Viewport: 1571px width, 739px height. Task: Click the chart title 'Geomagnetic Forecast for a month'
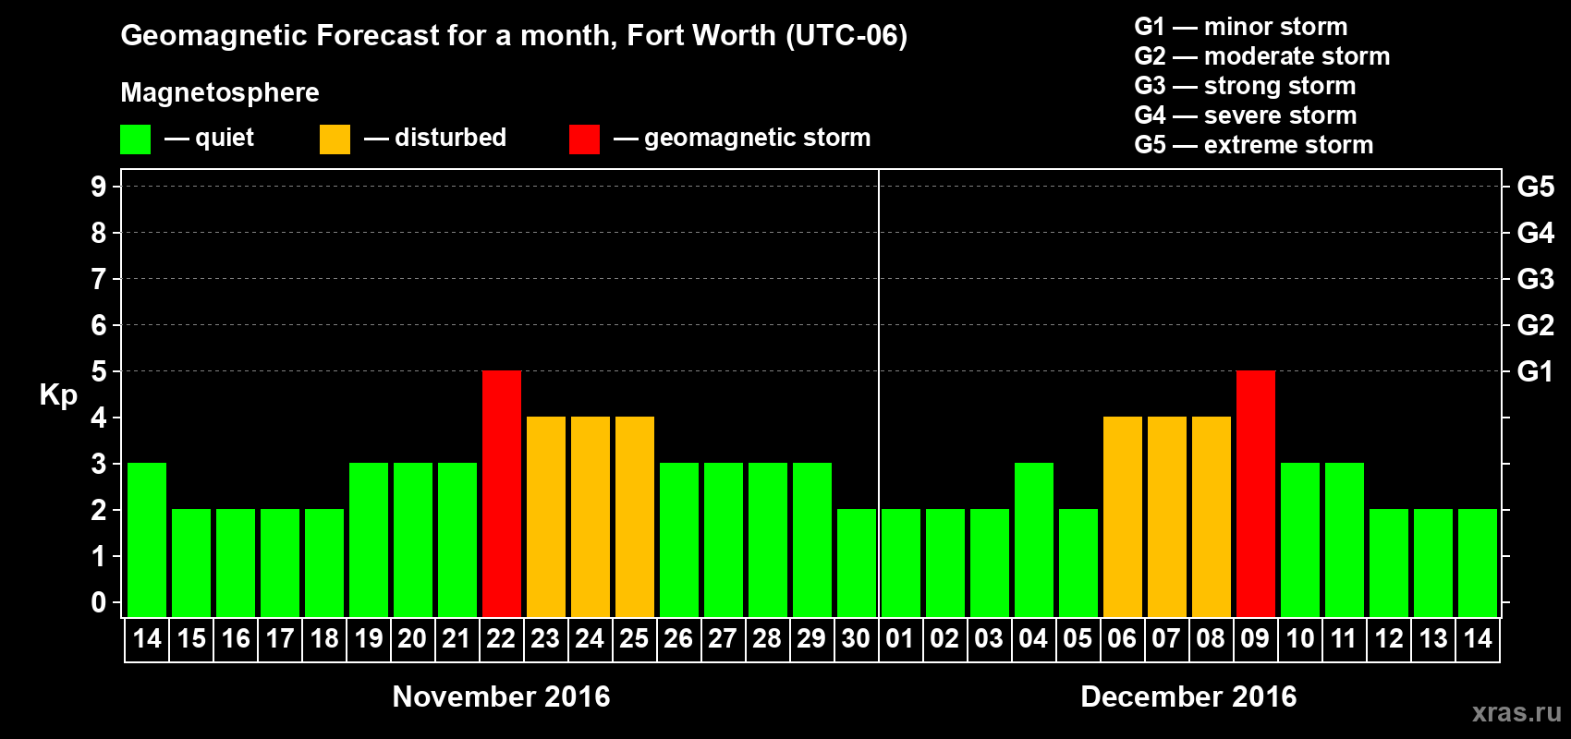[x=370, y=35]
